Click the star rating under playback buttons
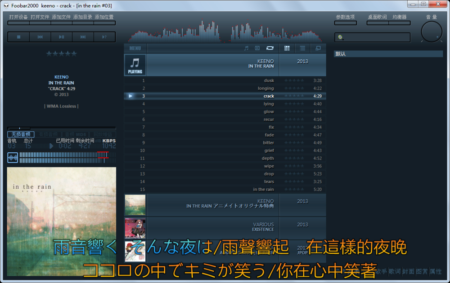The width and height of the screenshot is (450, 283). coord(61,53)
